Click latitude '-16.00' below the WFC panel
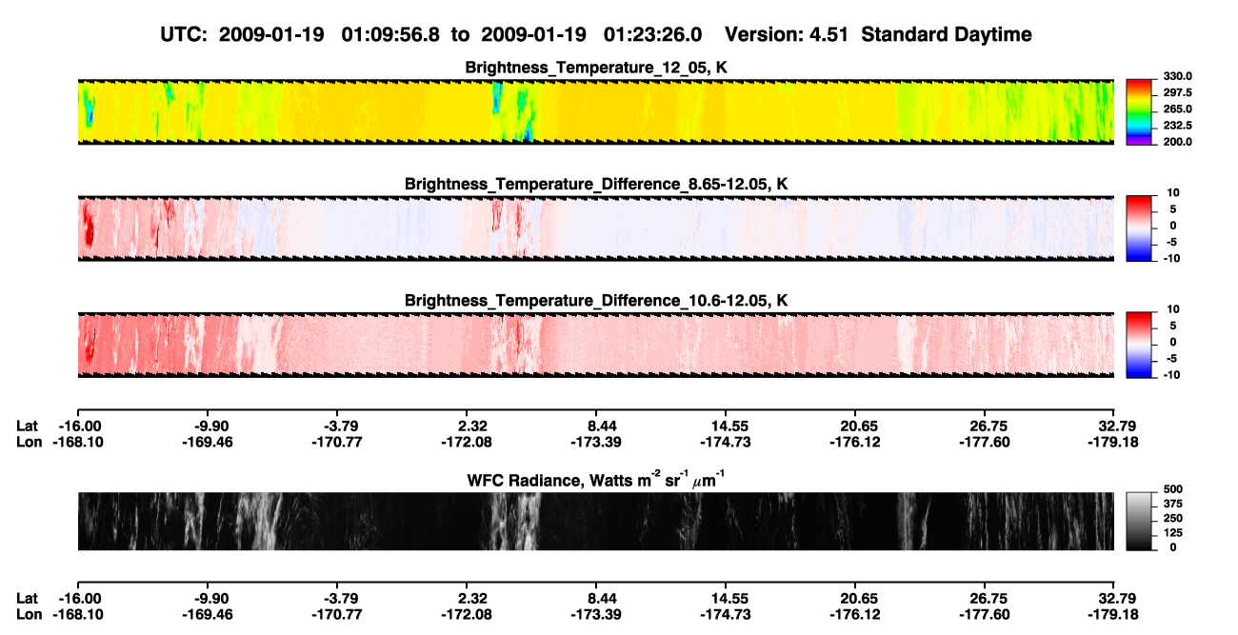Viewport: 1238px width, 635px height. tap(78, 599)
